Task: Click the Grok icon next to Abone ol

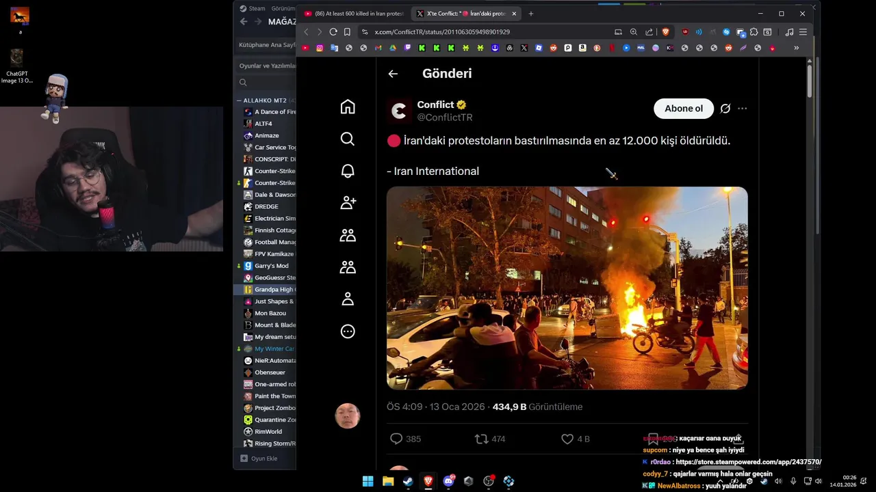Action: click(725, 109)
